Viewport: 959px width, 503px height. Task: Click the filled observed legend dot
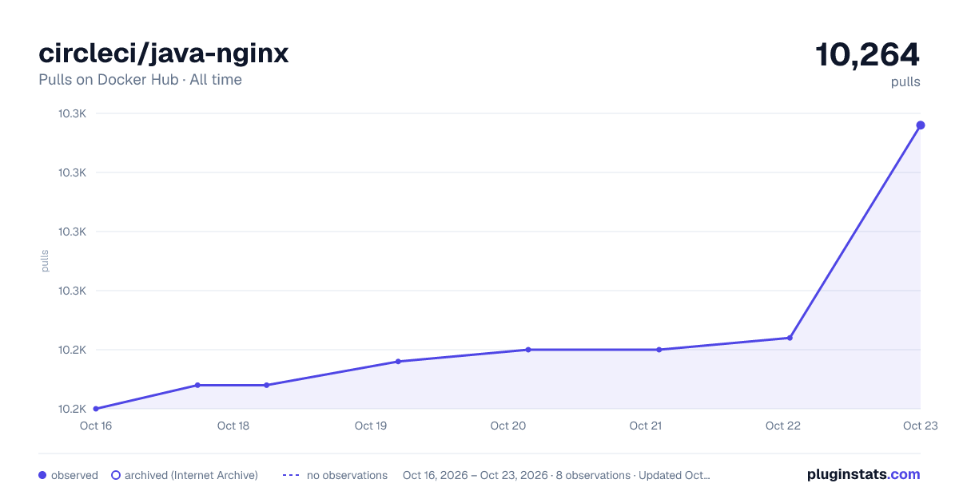(42, 475)
